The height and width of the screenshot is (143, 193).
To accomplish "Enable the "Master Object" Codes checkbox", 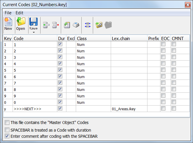I will pos(7,123).
